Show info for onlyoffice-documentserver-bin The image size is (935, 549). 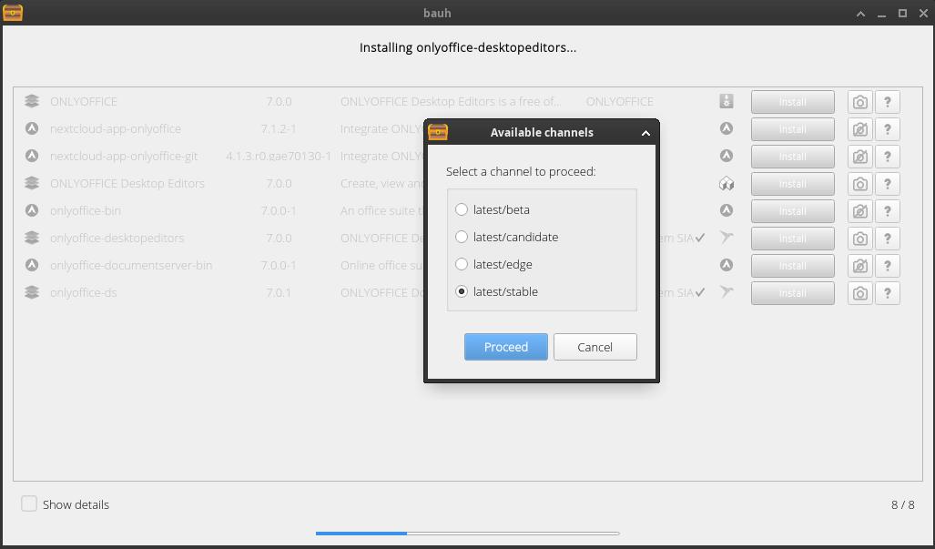click(888, 266)
